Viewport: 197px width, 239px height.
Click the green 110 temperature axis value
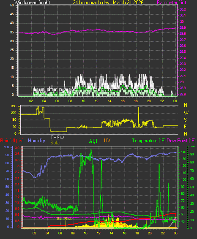point(183,173)
